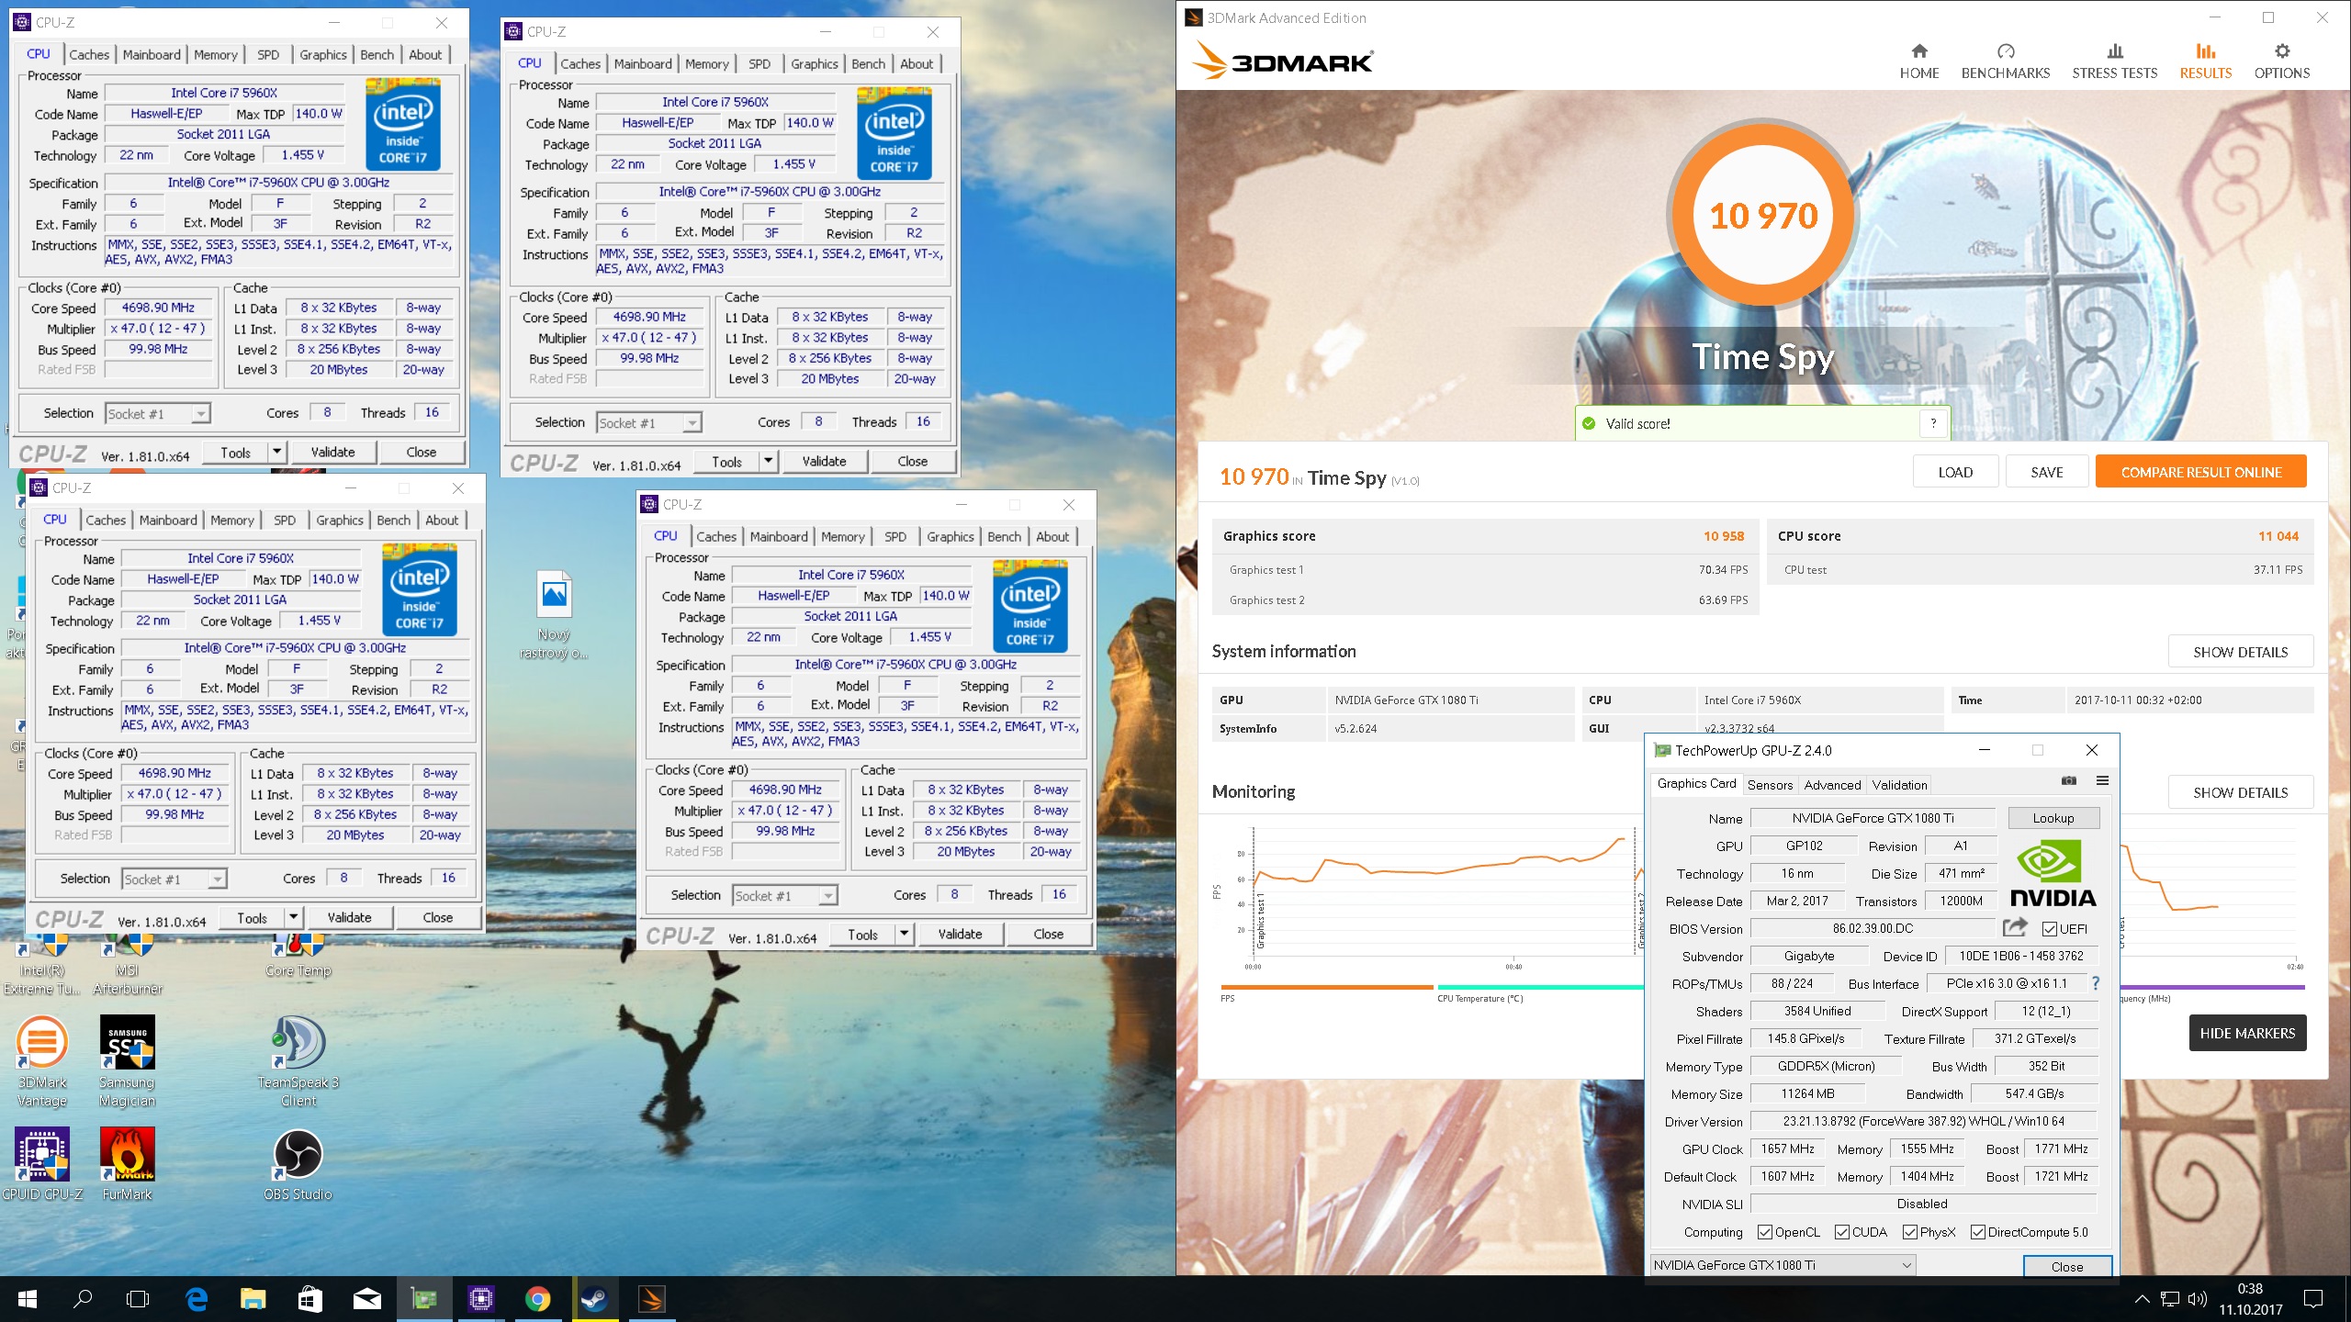The width and height of the screenshot is (2351, 1322).
Task: Click Lookup button in GPU-Z
Action: click(x=2053, y=818)
